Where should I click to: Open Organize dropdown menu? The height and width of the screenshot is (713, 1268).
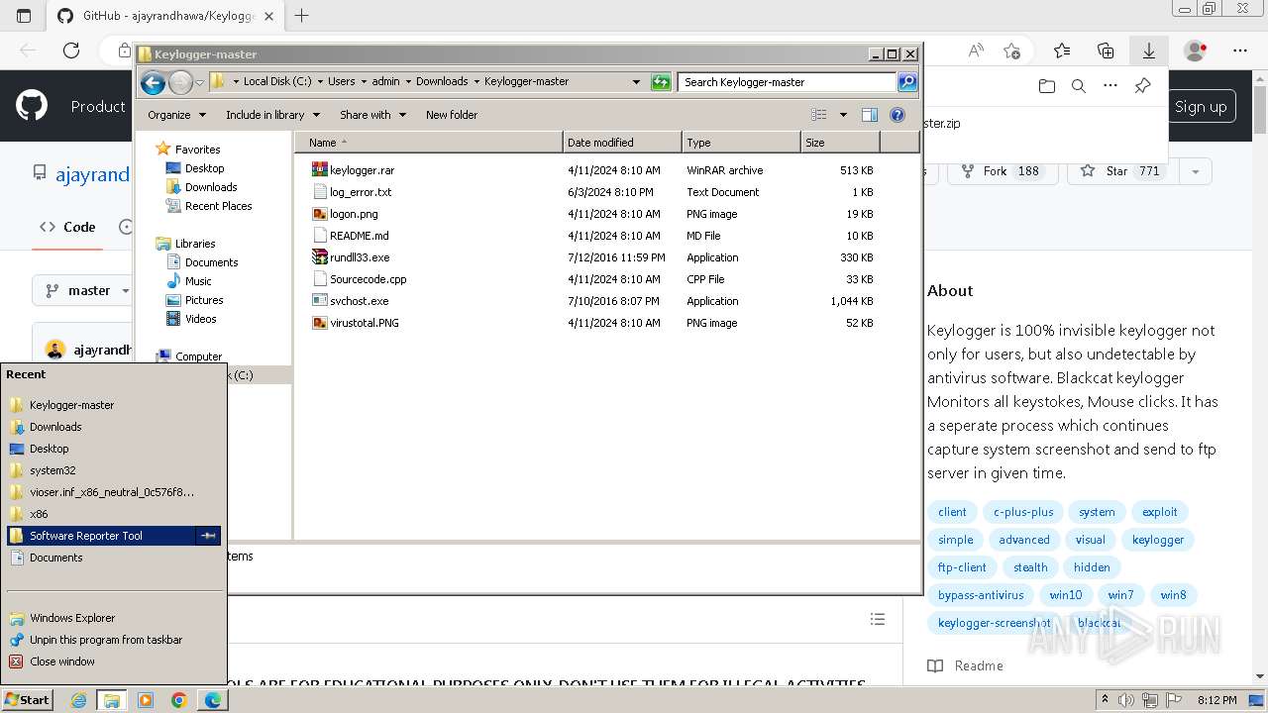(x=176, y=115)
